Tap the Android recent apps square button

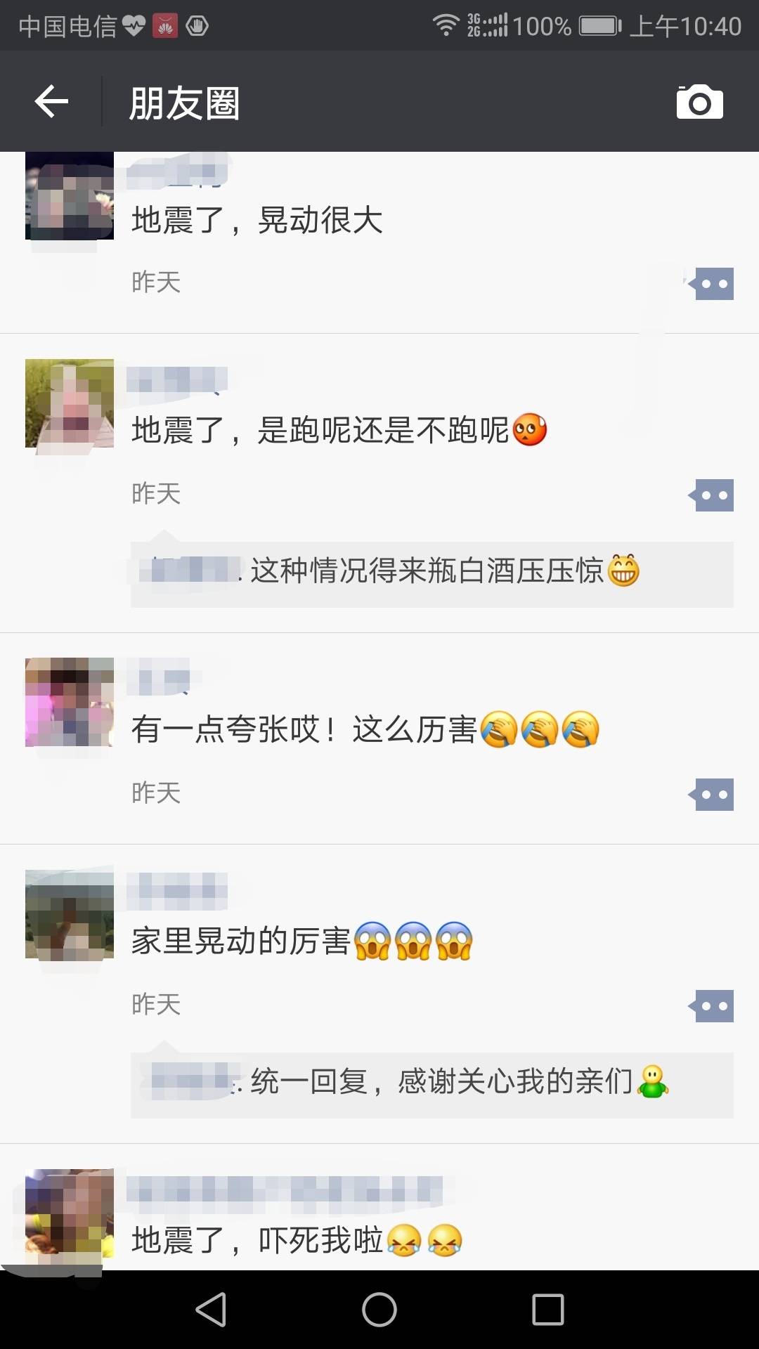[548, 1310]
